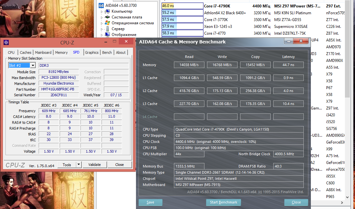Click the CPU-Z app icon in title bar
Viewport: 355px width, 209px height.
click(6, 42)
